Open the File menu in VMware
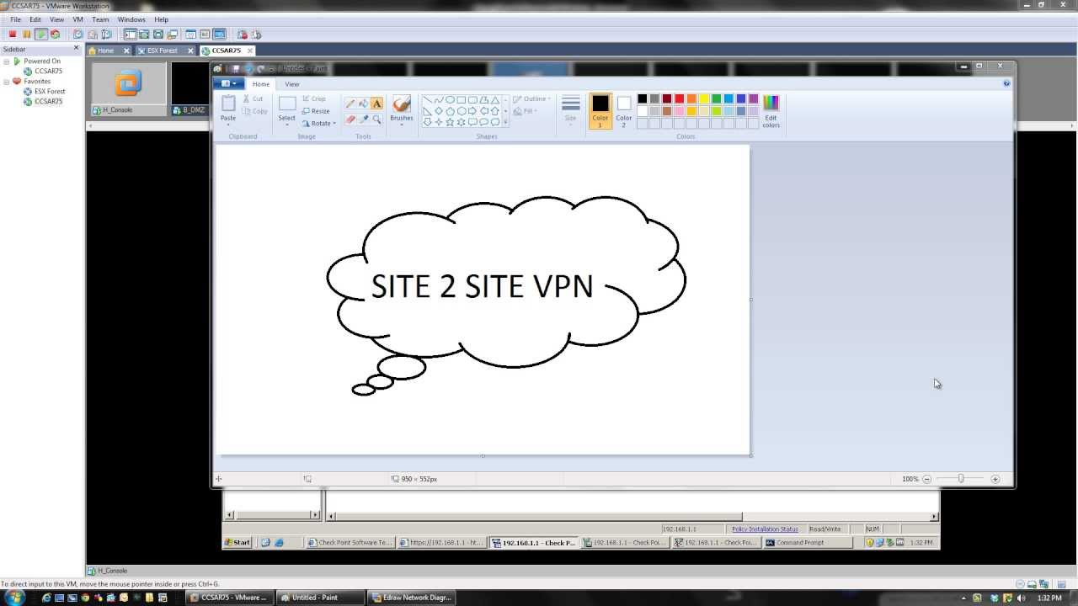1078x606 pixels. tap(16, 19)
